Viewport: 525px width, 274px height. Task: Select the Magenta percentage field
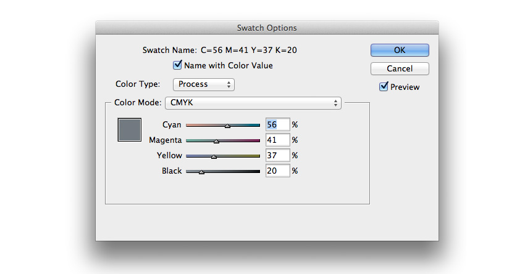[277, 140]
